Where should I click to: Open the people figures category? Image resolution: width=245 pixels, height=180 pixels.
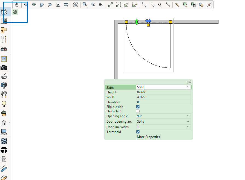[x=4, y=85]
